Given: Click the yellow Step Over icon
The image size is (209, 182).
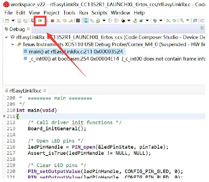Looking at the screenshot, I should [x=65, y=20].
